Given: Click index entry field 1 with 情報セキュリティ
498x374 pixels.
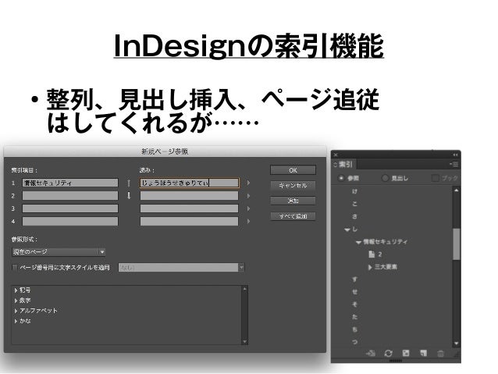Looking at the screenshot, I should 70,183.
